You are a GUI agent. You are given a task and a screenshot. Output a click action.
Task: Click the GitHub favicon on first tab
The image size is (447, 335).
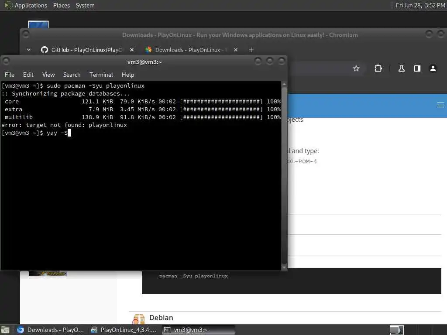[x=45, y=50]
